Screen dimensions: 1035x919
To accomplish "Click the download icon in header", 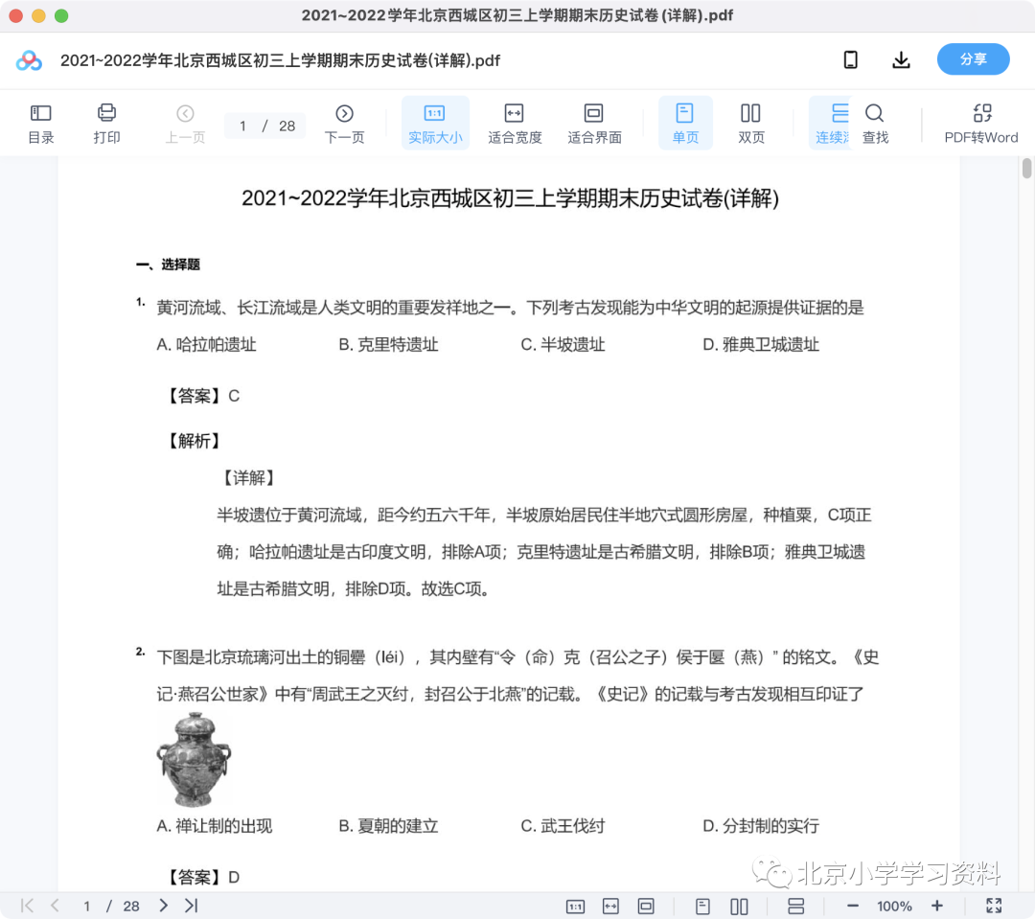I will 901,59.
